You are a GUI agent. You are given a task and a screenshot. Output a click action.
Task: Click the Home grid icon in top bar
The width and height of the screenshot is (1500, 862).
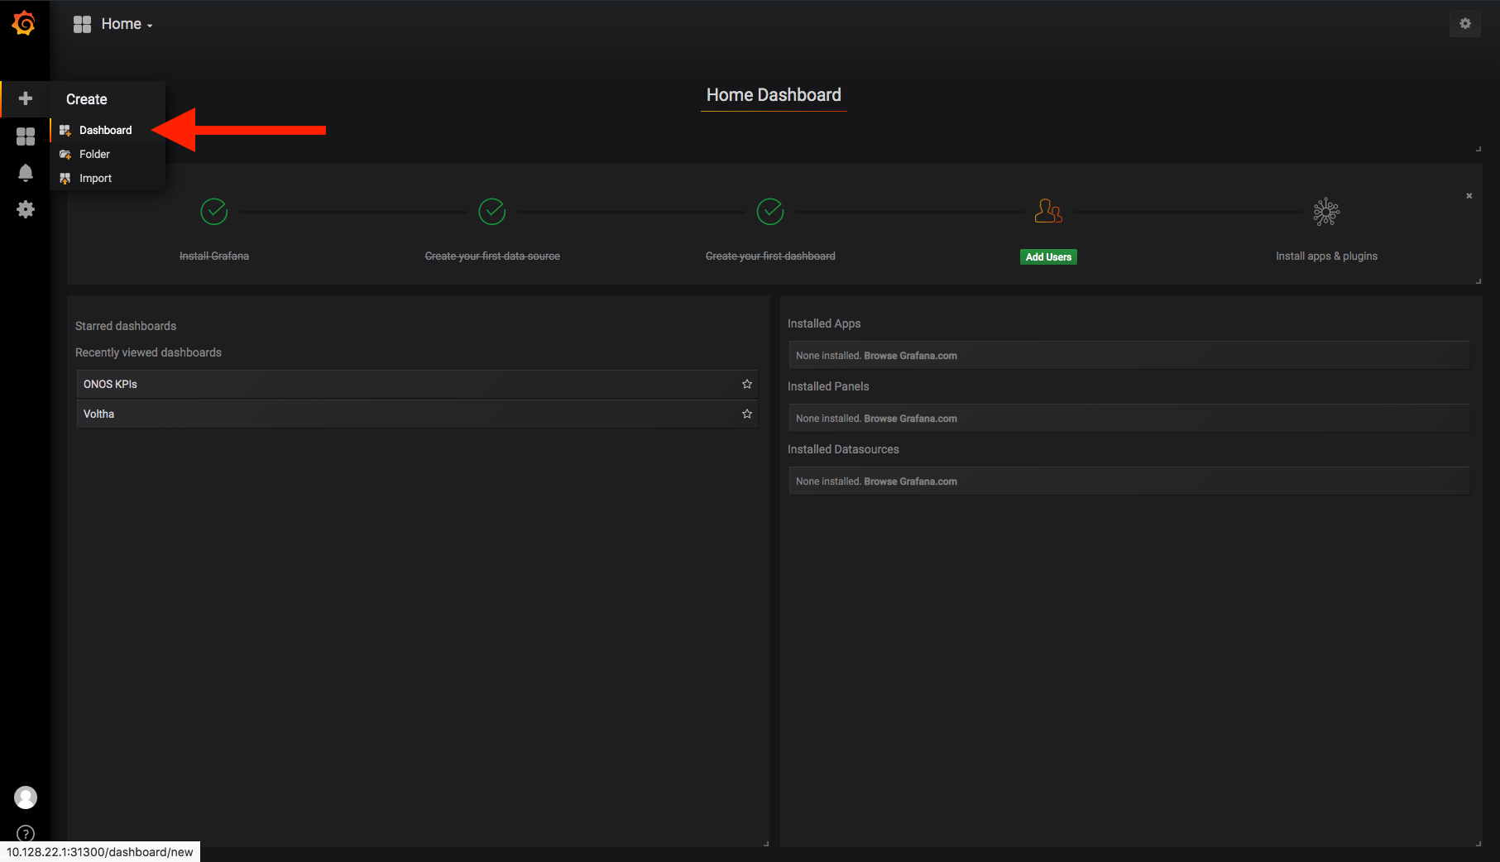point(82,24)
